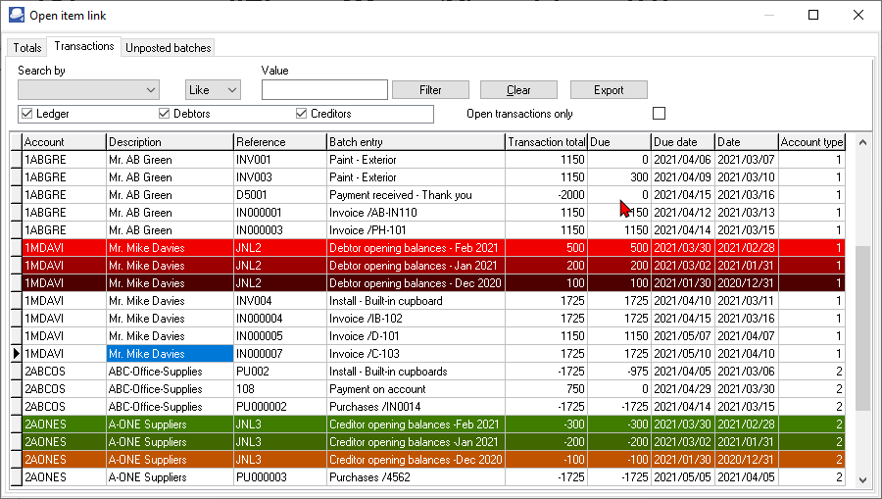Viewport: 882px width, 499px height.
Task: Select the INV001 reference cell
Action: click(279, 160)
